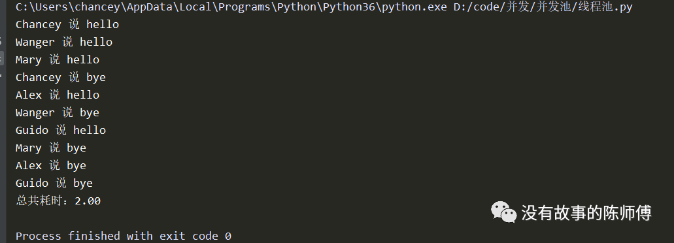The height and width of the screenshot is (243, 674).
Task: Place cursor on "Mary 说 bye" line
Action: click(51, 148)
